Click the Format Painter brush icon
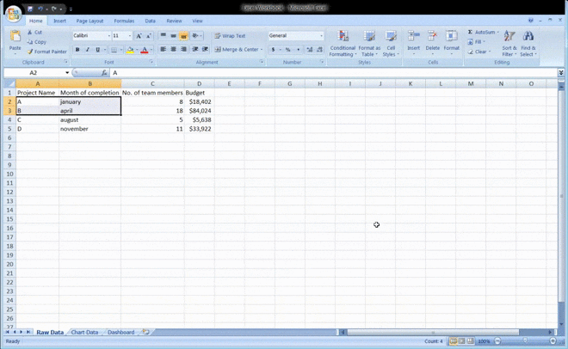The height and width of the screenshot is (349, 568). pyautogui.click(x=30, y=52)
